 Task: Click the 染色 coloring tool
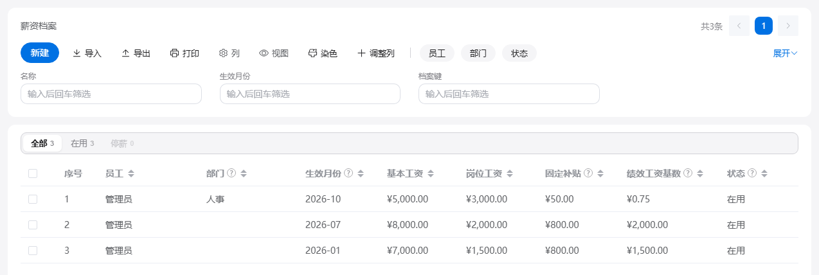pos(323,53)
